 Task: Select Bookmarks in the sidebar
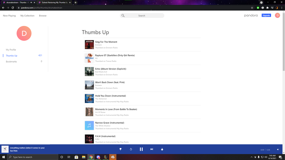tap(11, 61)
